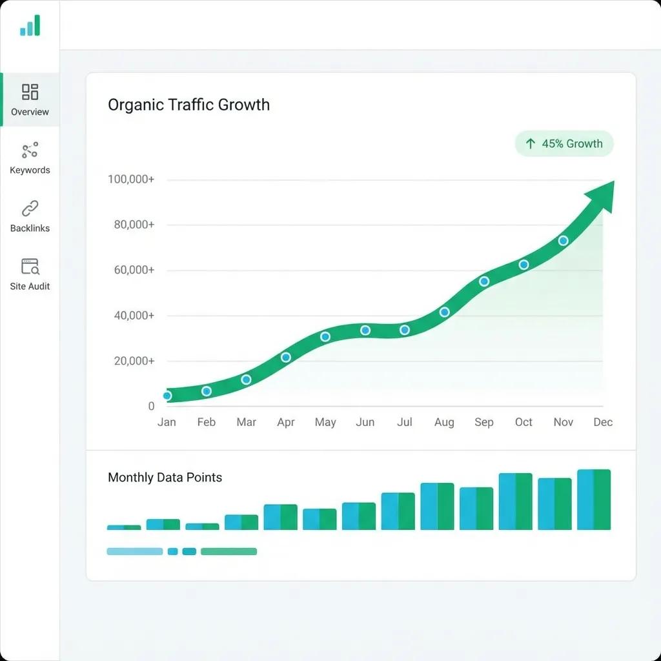Click the Backlinks chain icon
Viewport: 661px width, 661px height.
point(30,208)
